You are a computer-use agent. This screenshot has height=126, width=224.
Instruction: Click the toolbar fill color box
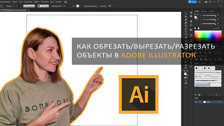click(x=185, y=74)
